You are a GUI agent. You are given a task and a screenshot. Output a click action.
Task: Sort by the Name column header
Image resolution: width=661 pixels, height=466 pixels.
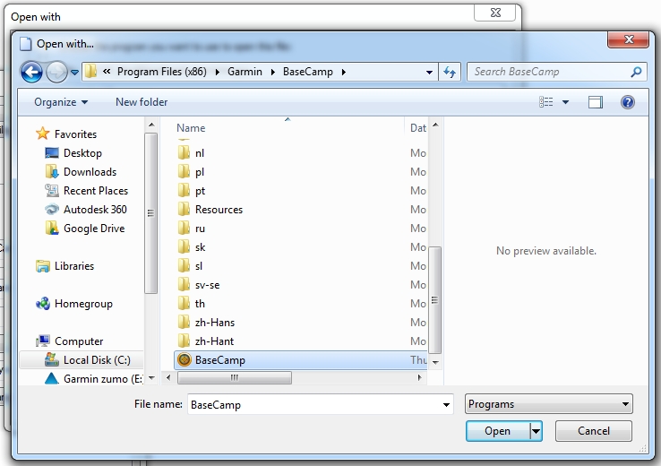(192, 128)
